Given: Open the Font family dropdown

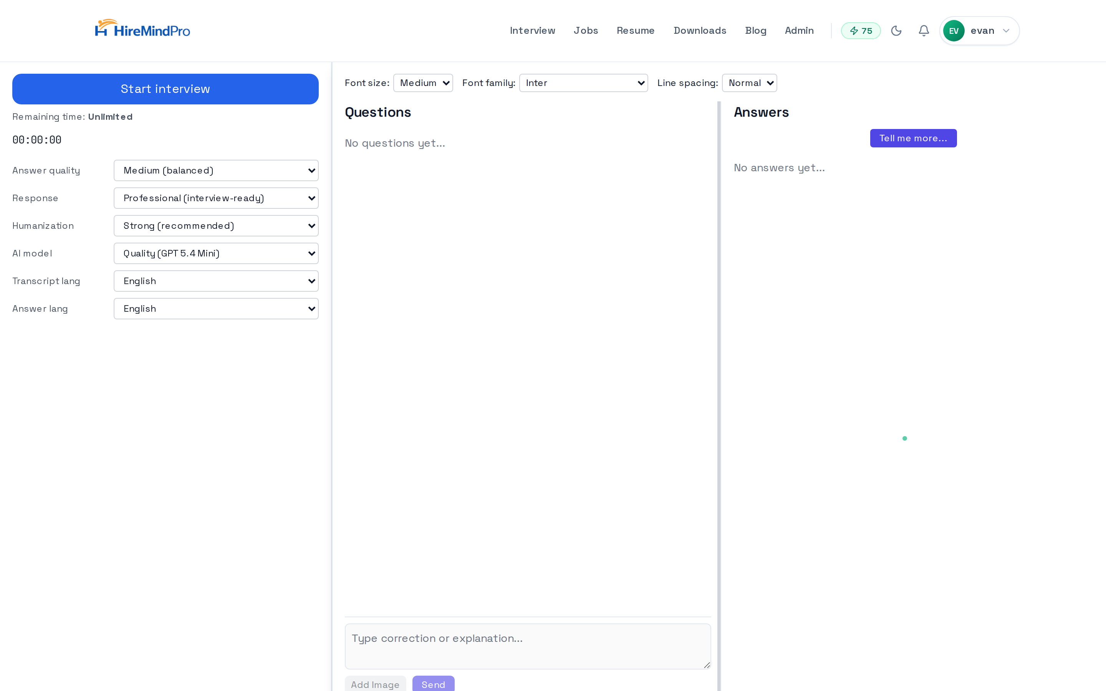Looking at the screenshot, I should (584, 83).
